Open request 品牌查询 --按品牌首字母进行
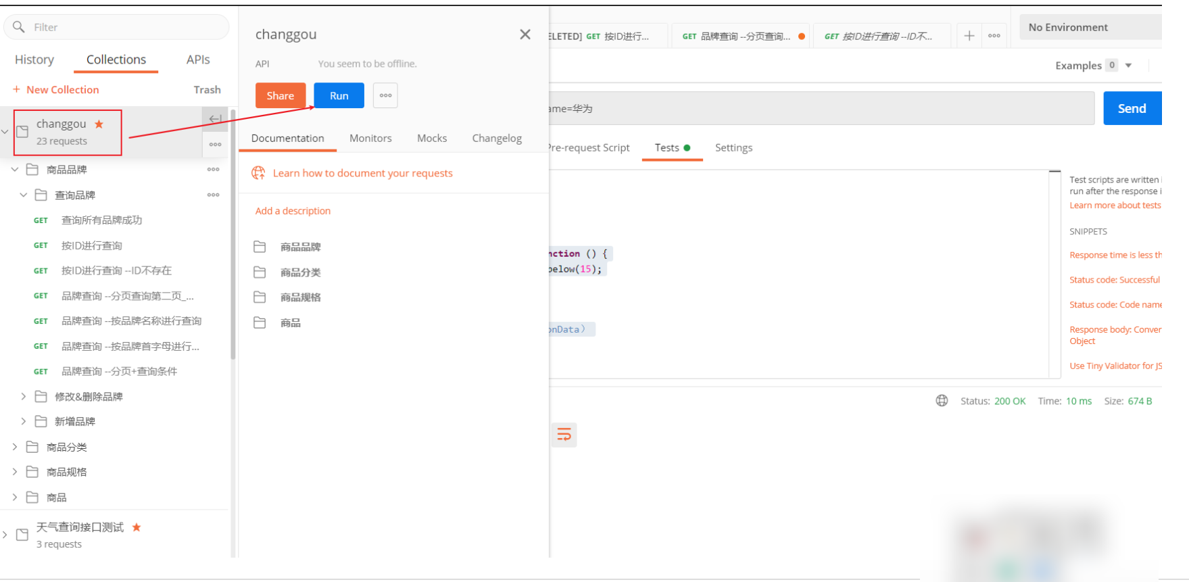1189x582 pixels. click(130, 346)
